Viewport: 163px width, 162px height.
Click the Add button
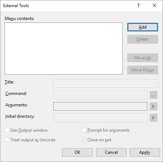tap(143, 27)
